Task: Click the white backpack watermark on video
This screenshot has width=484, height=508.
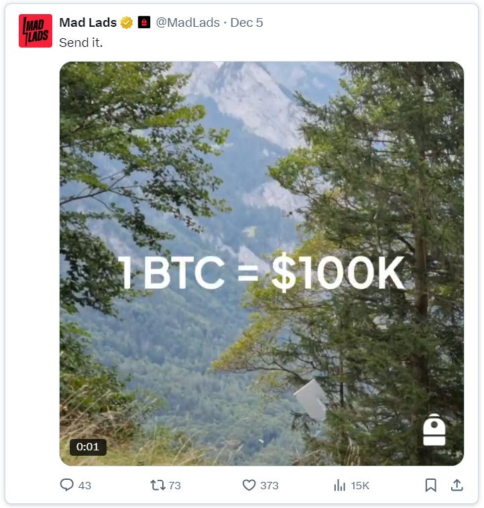Action: [434, 430]
